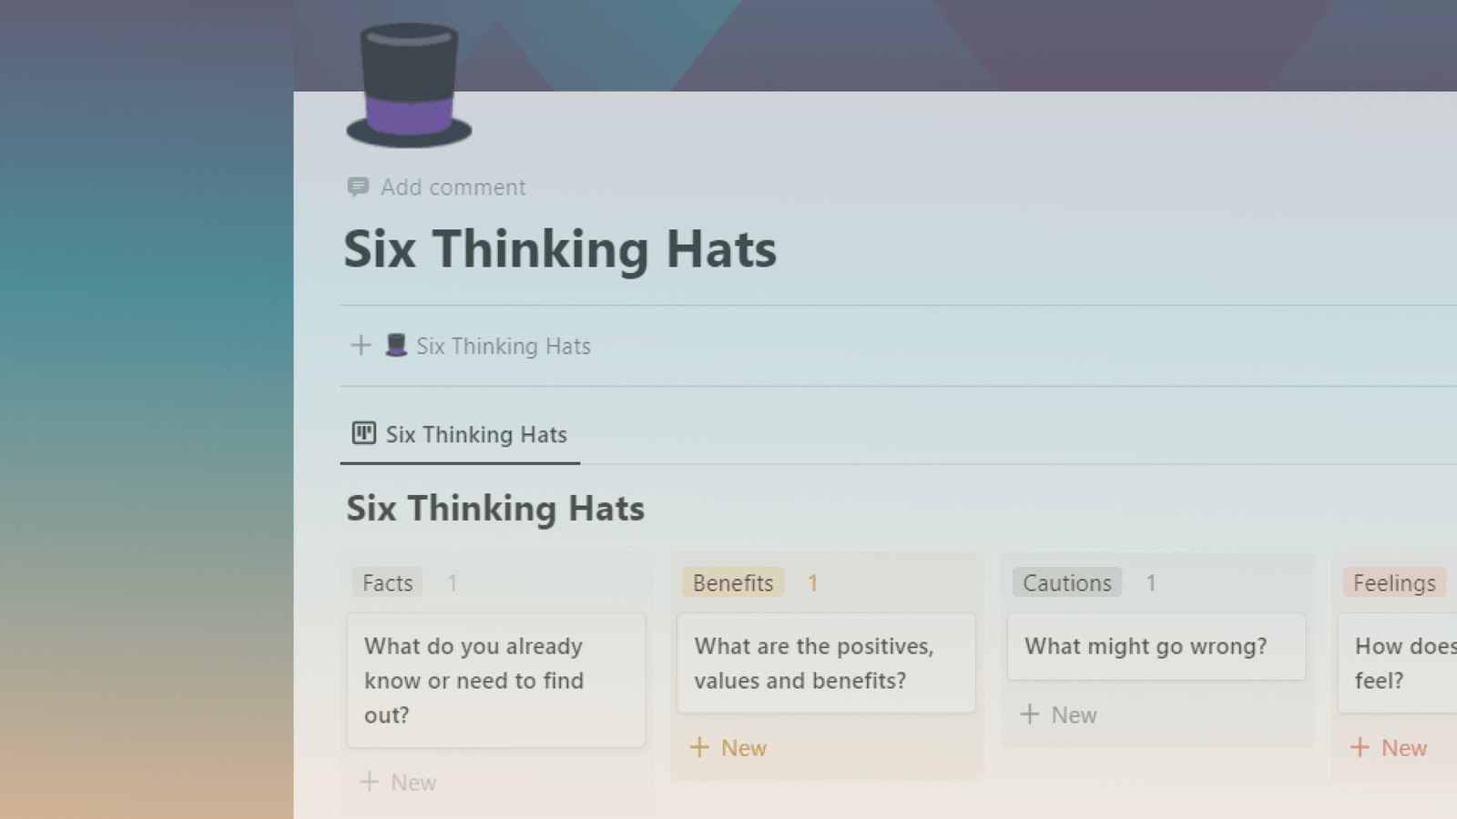Select Add comment at the page top

453,187
